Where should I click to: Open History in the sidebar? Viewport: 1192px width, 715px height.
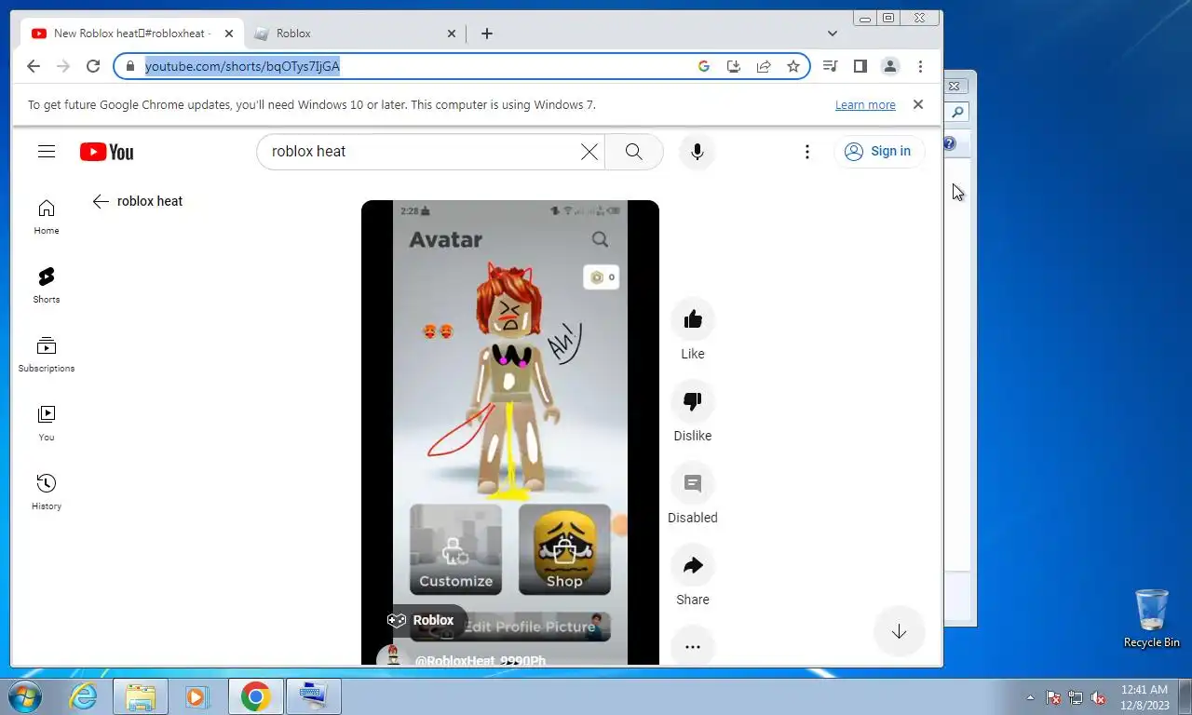47,492
